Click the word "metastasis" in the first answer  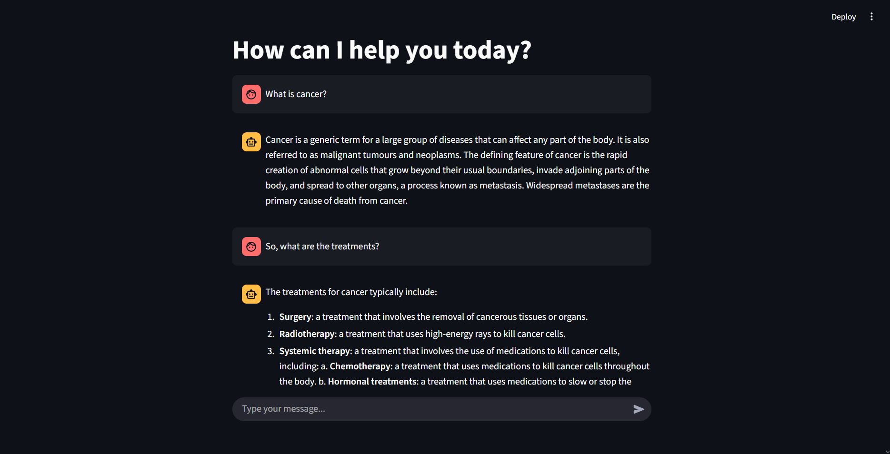click(x=500, y=186)
